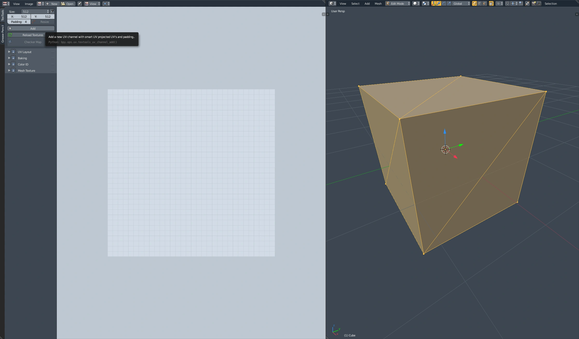The image size is (579, 339).
Task: Click the size eyedropper icon
Action: pyautogui.click(x=52, y=11)
